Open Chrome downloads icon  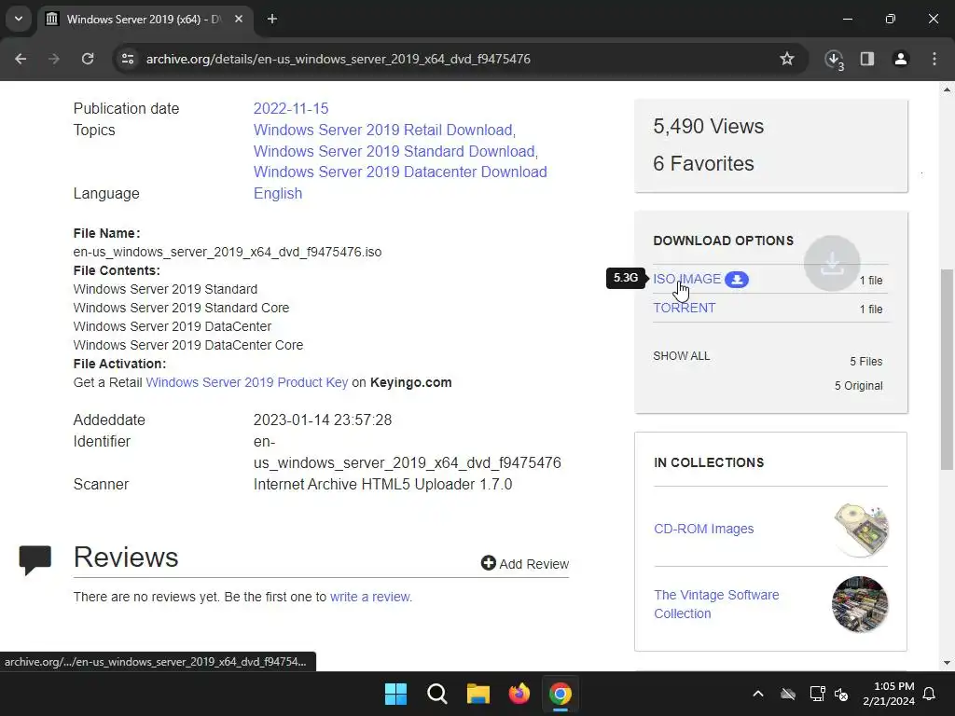(834, 60)
